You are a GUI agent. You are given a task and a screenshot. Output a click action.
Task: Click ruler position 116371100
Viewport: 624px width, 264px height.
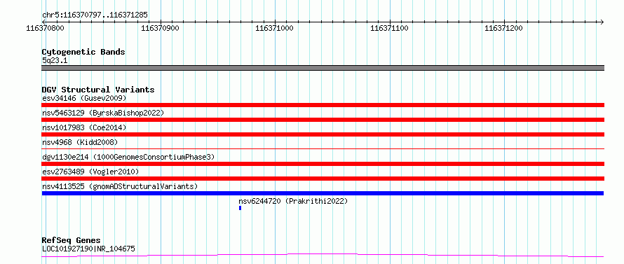389,28
